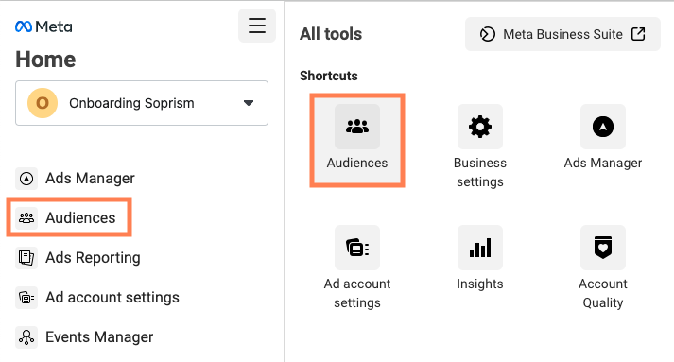
Task: Click the Ads Manager compass icon in sidebar
Action: click(26, 178)
